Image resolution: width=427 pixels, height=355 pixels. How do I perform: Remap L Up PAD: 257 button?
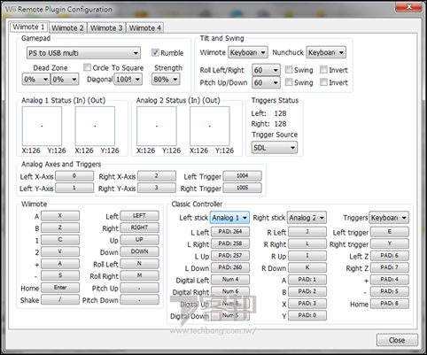coord(230,256)
